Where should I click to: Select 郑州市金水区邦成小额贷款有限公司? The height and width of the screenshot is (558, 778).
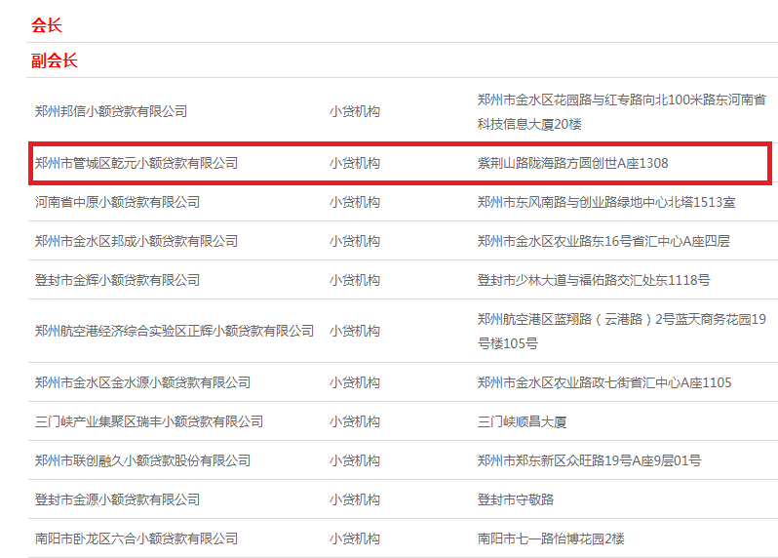click(x=136, y=241)
